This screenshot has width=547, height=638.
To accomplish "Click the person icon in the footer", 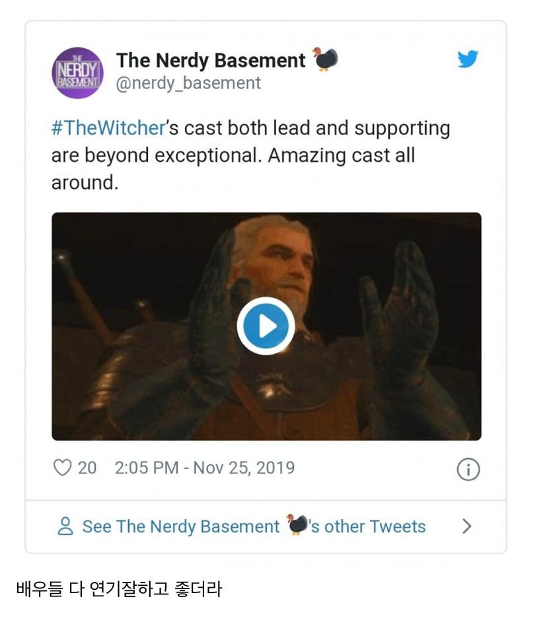I will (65, 526).
